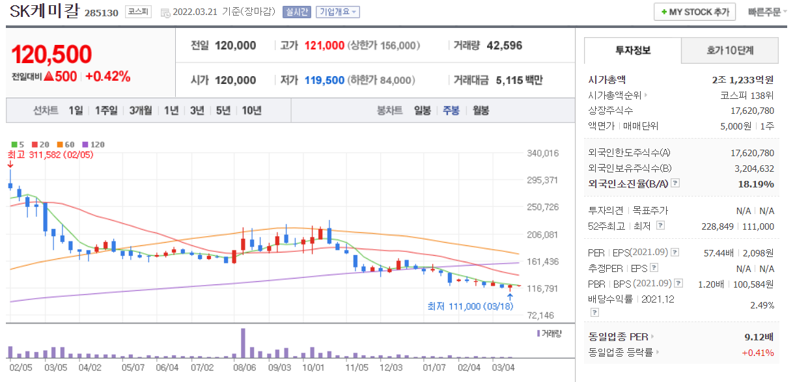This screenshot has width=795, height=382.
Task: Select 주봉 candlestick chart
Action: pos(451,111)
